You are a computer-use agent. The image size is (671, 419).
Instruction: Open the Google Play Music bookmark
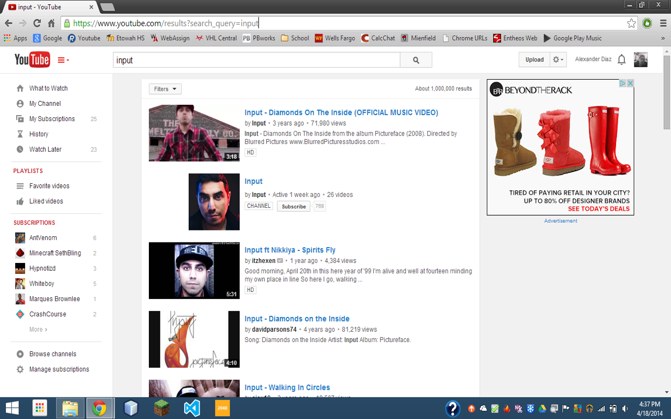[x=572, y=38]
